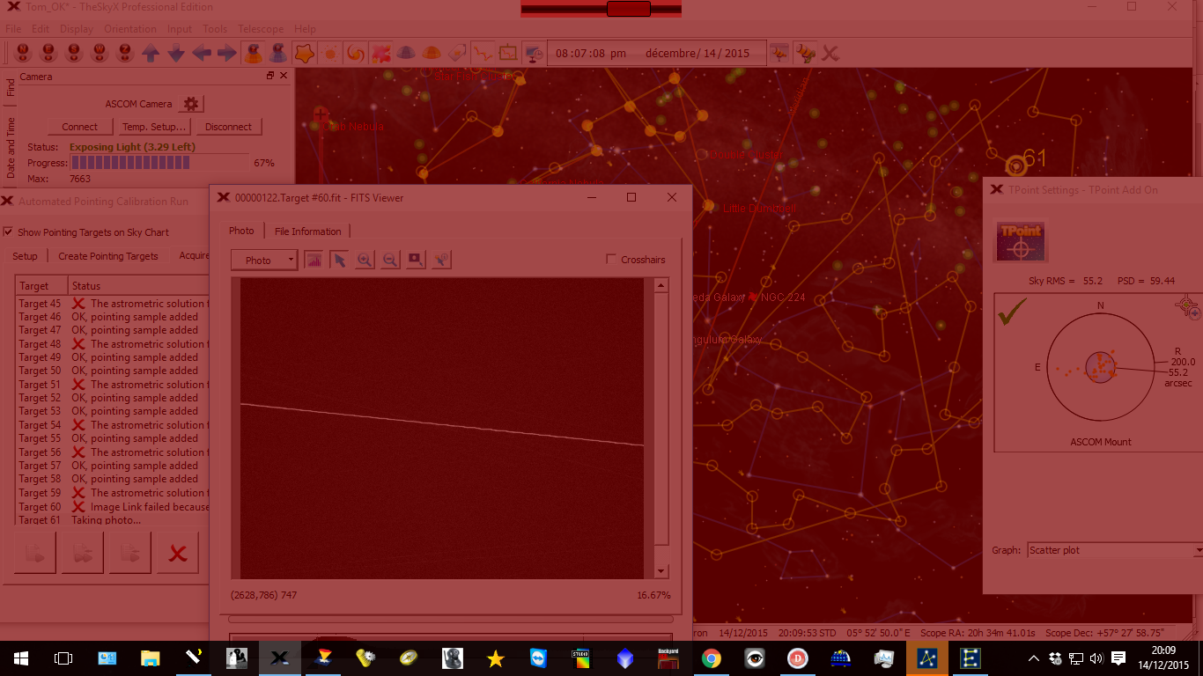The height and width of the screenshot is (676, 1203).
Task: Click the Status column header
Action: pos(138,285)
